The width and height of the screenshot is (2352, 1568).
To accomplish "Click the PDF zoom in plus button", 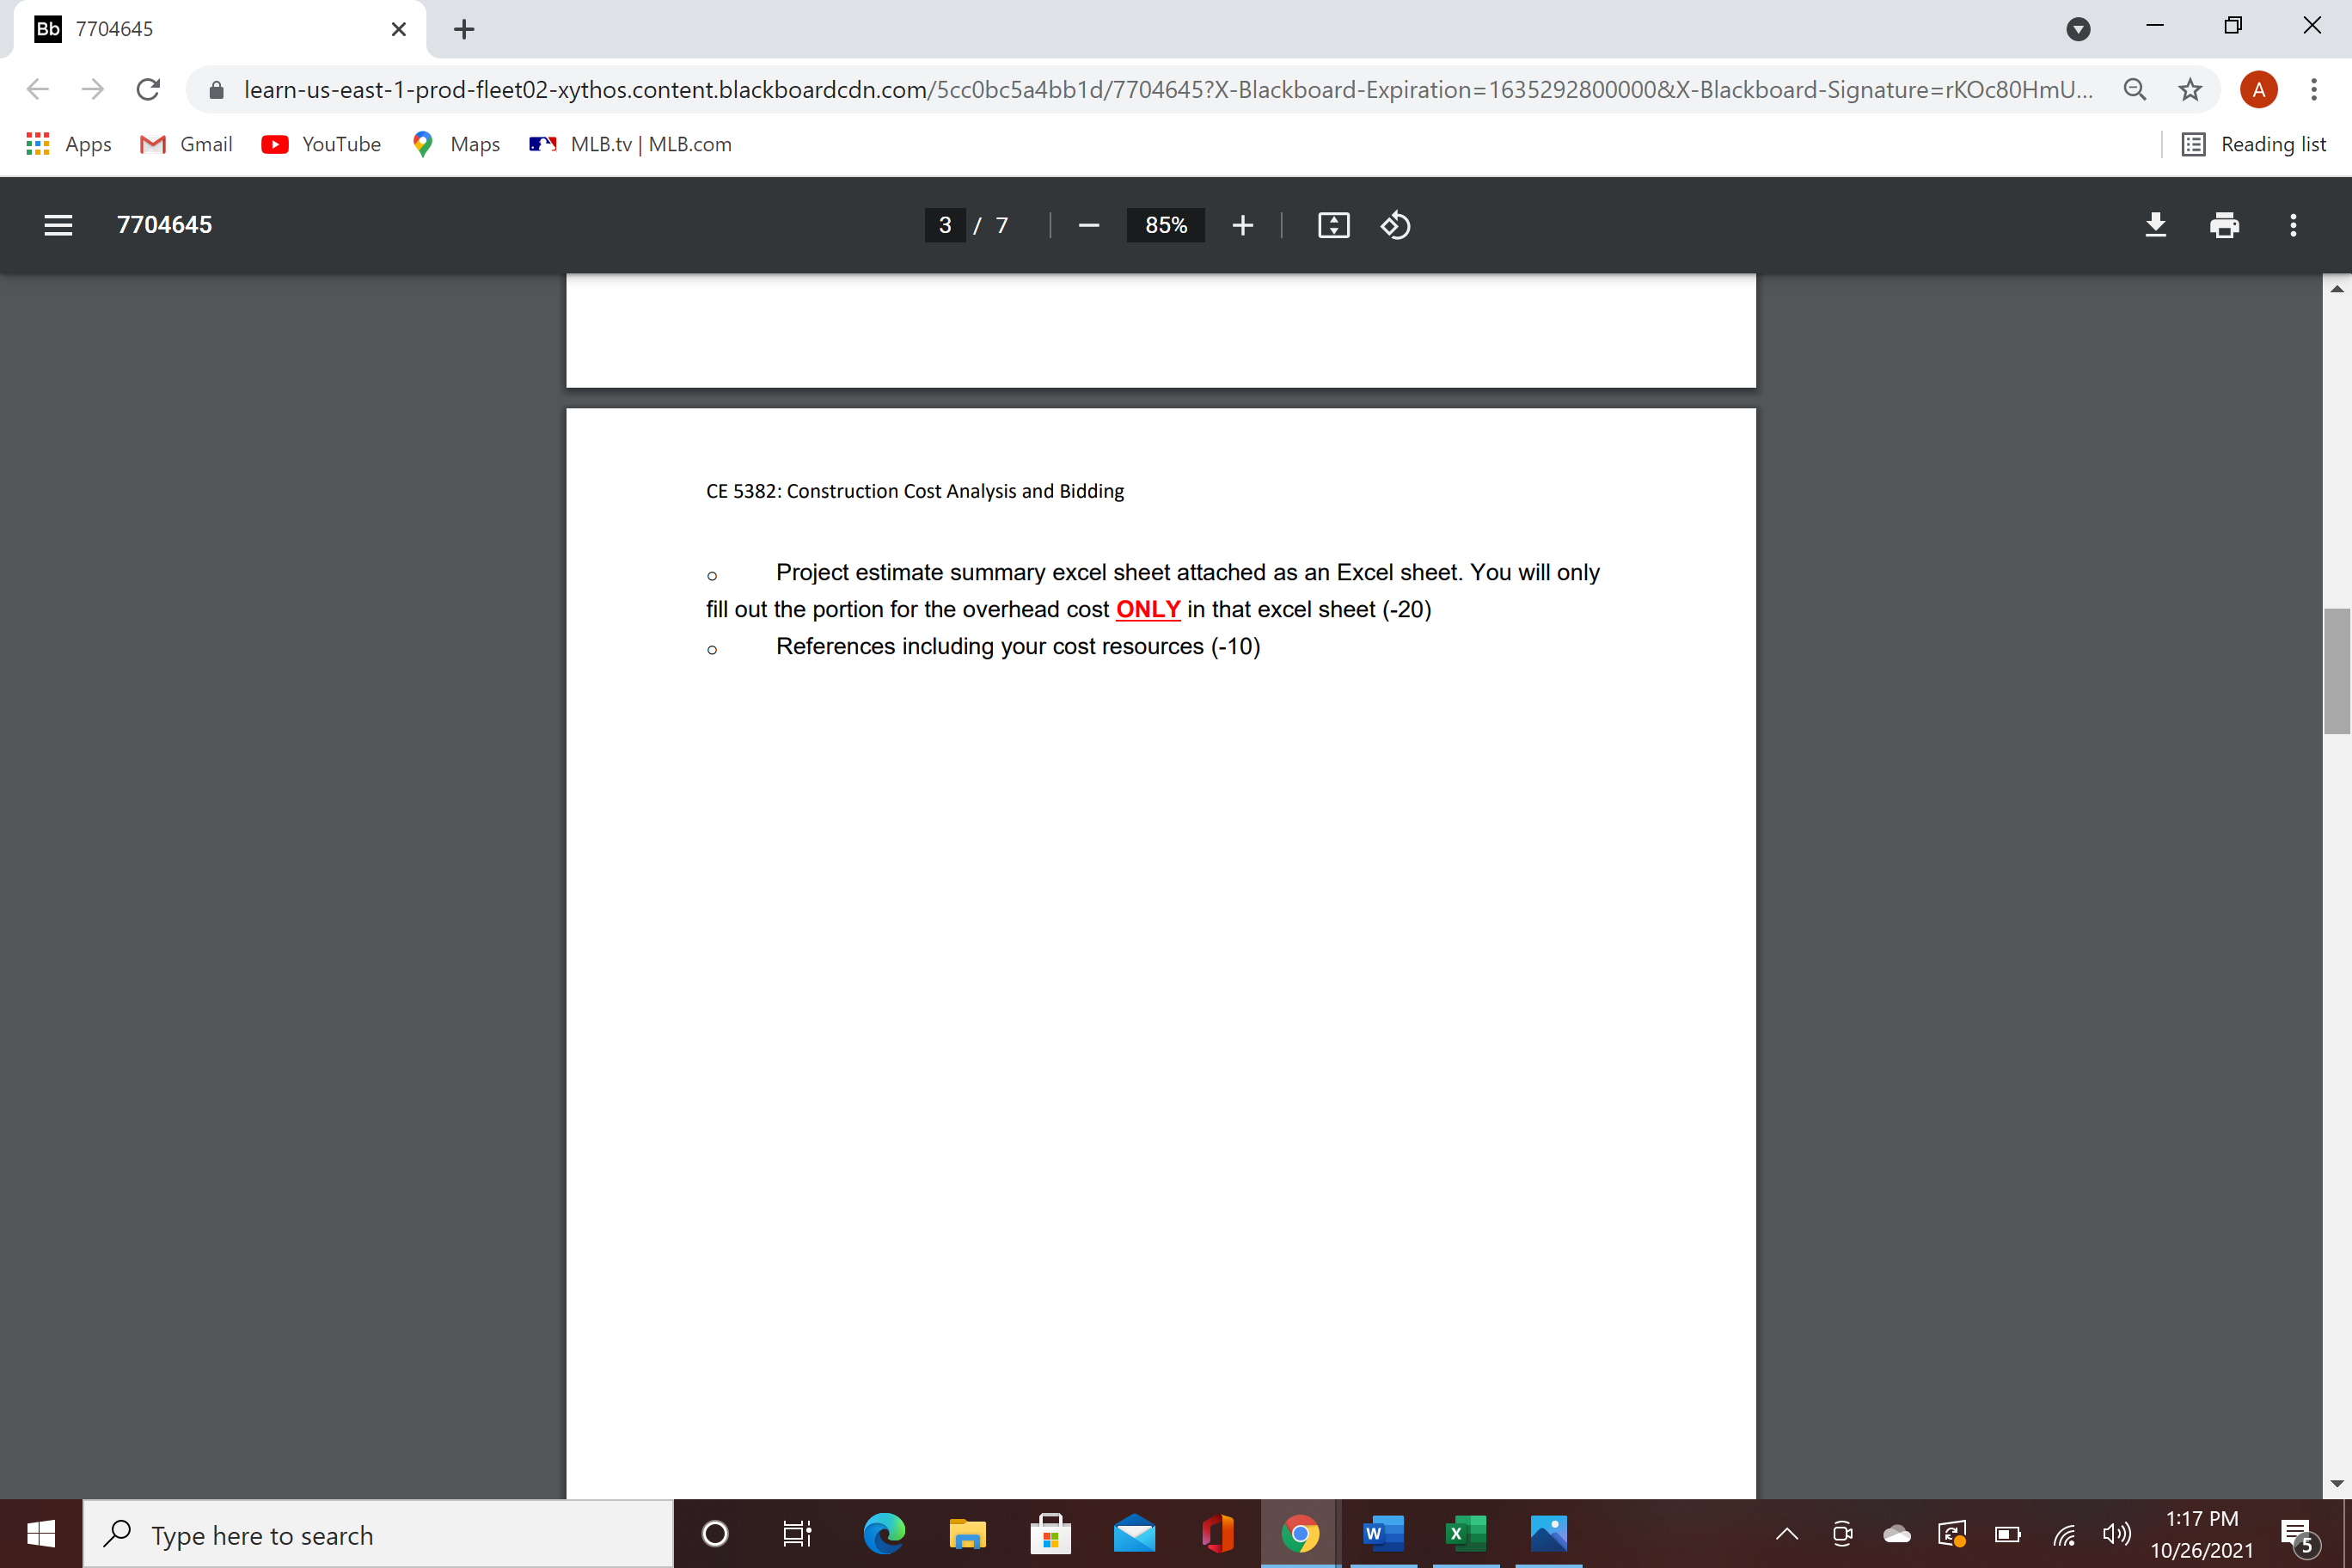I will coord(1242,225).
